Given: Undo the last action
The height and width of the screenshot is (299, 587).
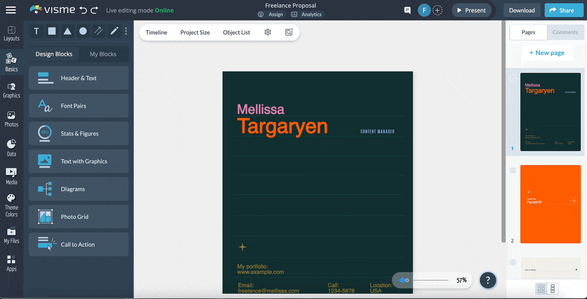Looking at the screenshot, I should [83, 10].
